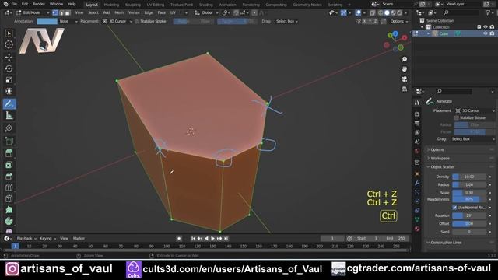The height and width of the screenshot is (280, 498).
Task: Toggle X-ray display in viewport header
Action: 373,13
